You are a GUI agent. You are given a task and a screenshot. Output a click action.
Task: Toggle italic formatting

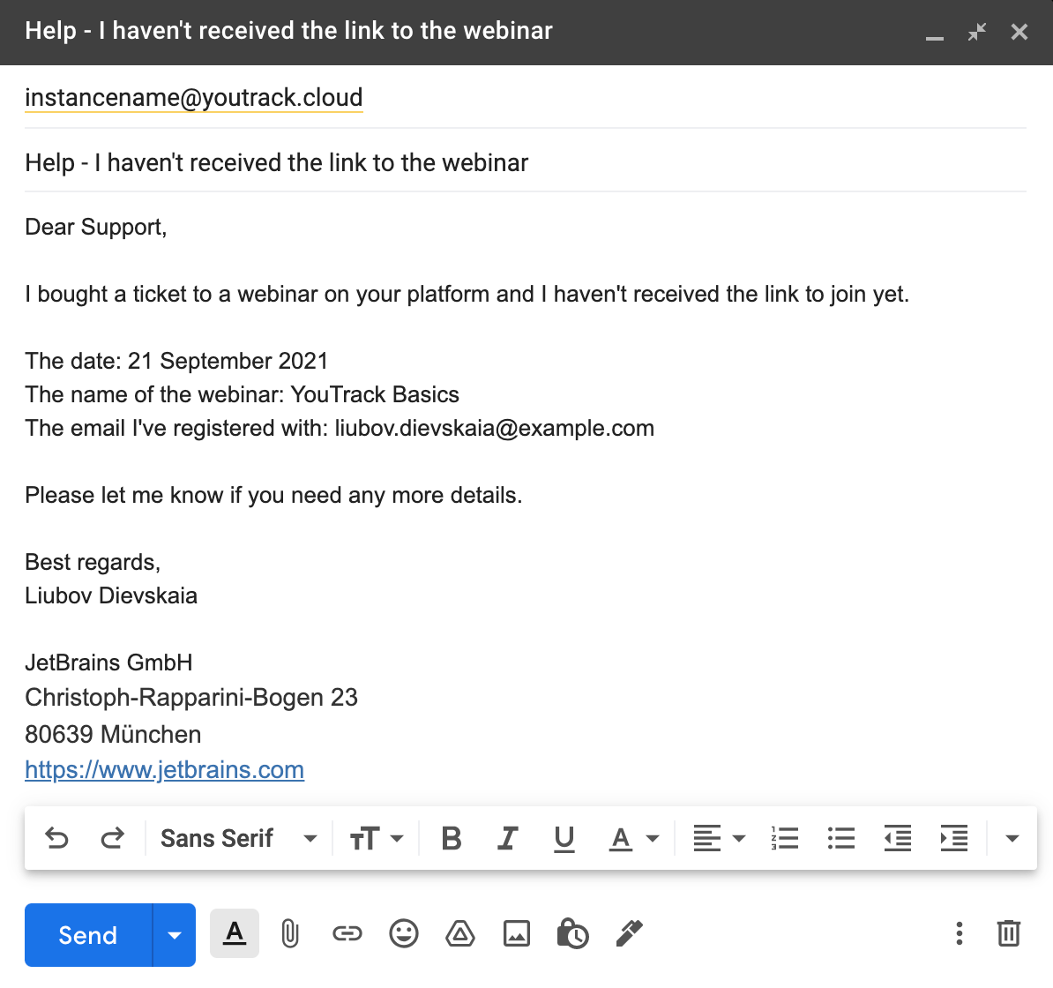(x=507, y=838)
